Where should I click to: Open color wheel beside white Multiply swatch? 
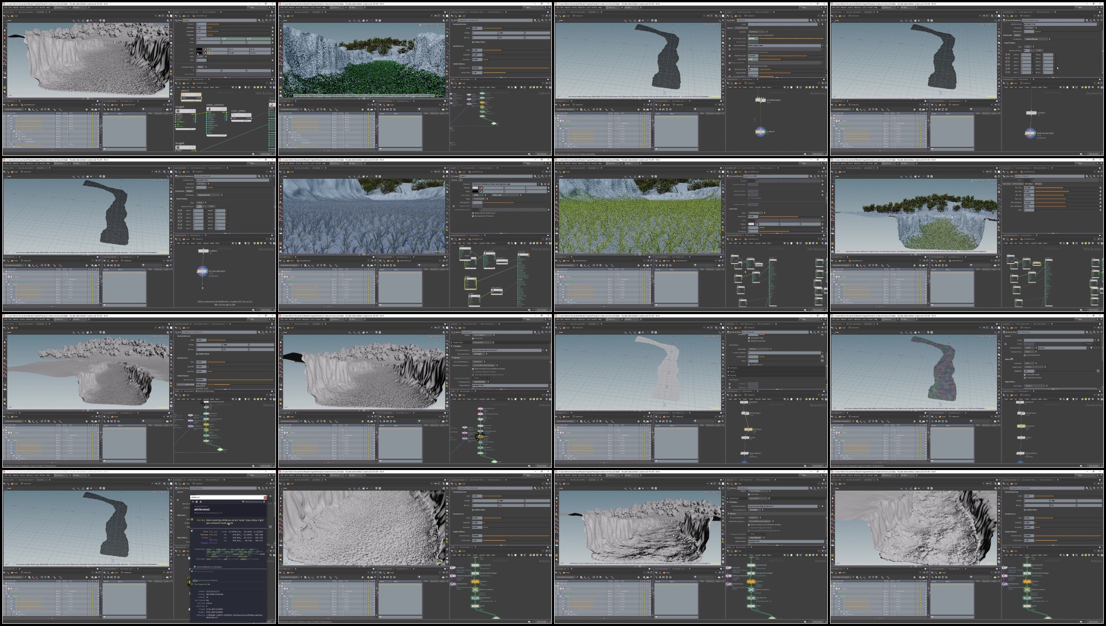click(480, 188)
